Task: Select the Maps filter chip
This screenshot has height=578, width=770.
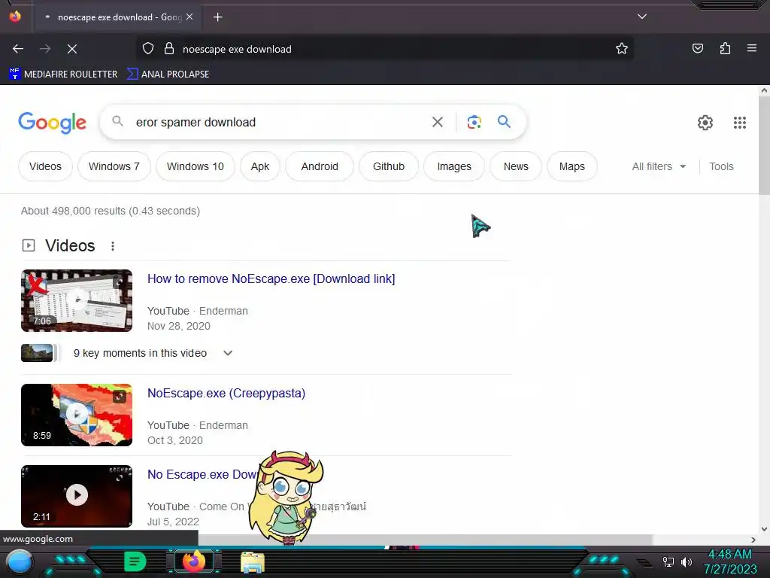Action: [572, 166]
